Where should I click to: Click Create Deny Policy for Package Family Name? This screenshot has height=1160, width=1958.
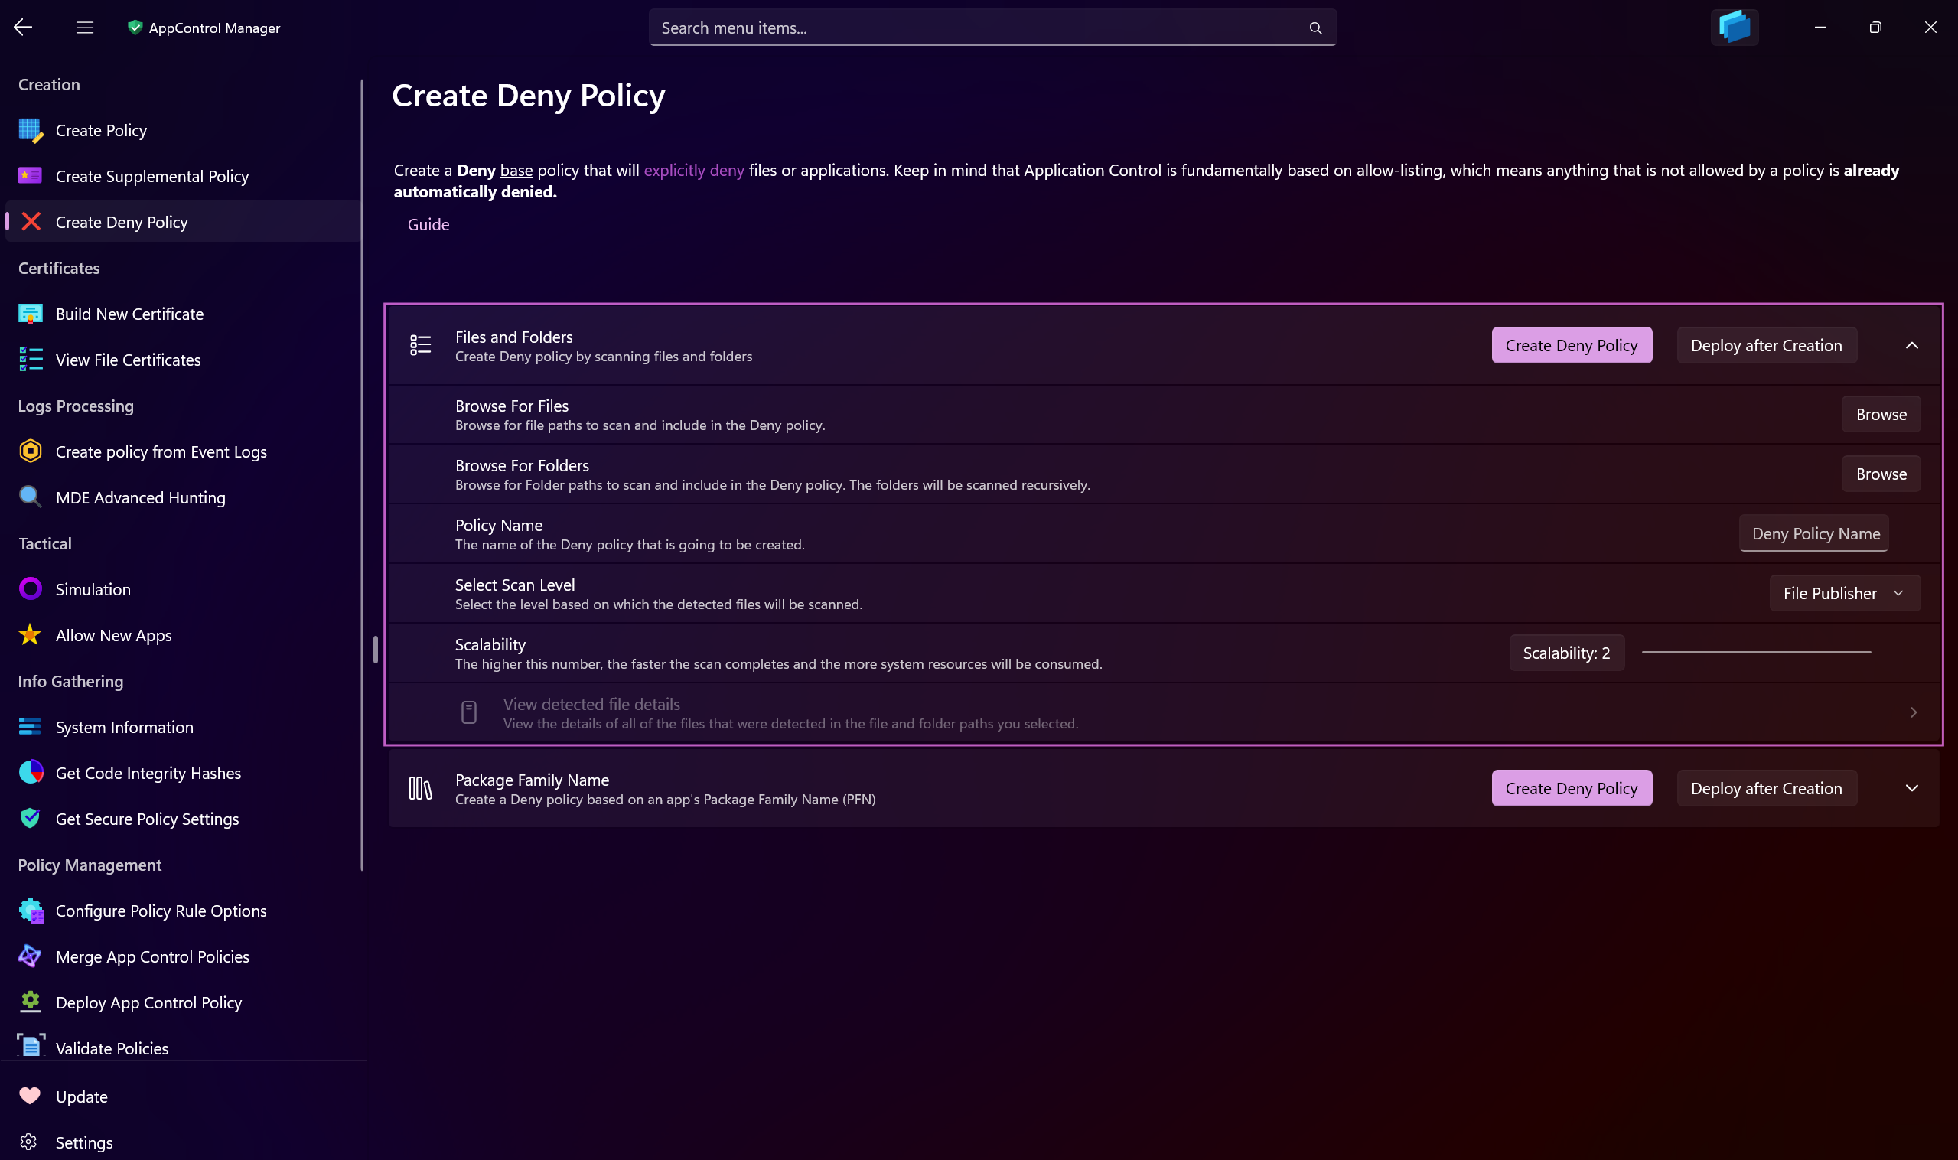[x=1572, y=787]
